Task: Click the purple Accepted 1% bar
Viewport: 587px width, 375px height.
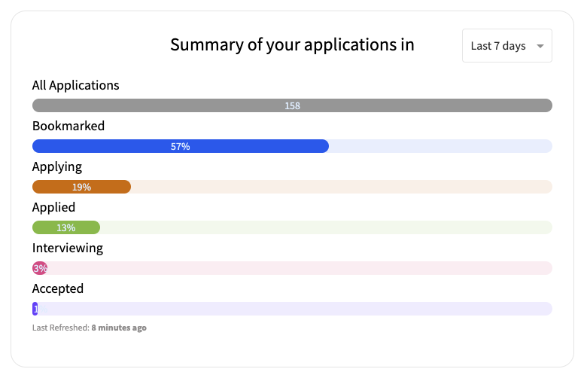Action: pyautogui.click(x=35, y=309)
